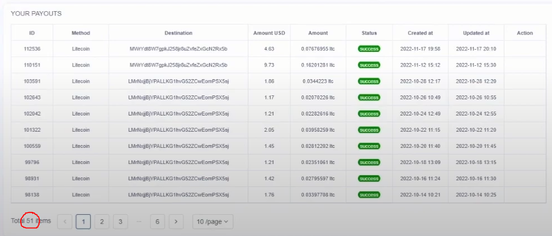
Task: Jump to page 6 of payouts
Action: click(x=157, y=221)
